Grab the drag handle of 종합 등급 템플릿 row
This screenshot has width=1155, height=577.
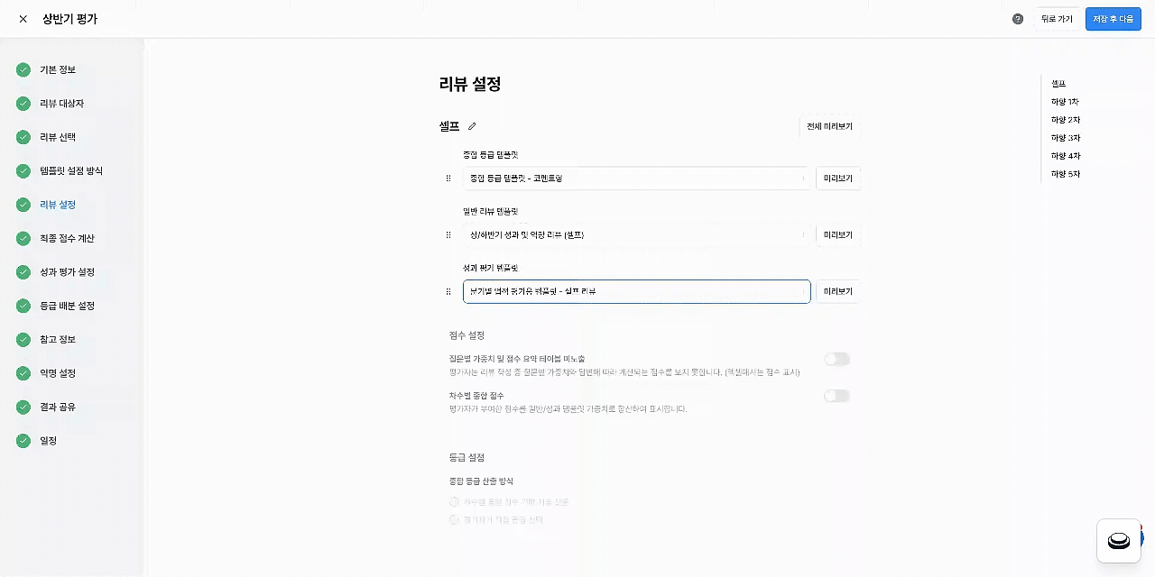(x=448, y=179)
